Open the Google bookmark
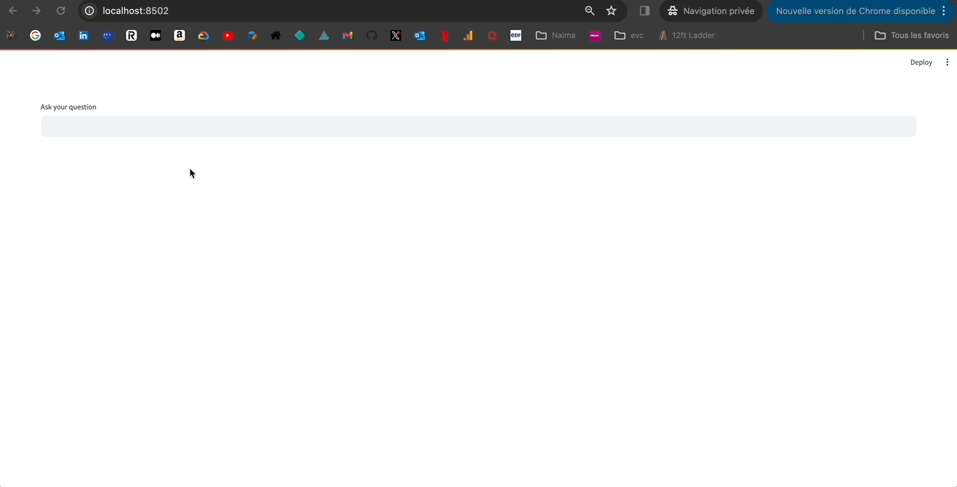Image resolution: width=957 pixels, height=487 pixels. tap(35, 35)
